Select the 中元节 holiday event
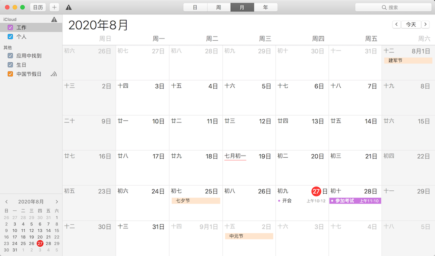 249,236
